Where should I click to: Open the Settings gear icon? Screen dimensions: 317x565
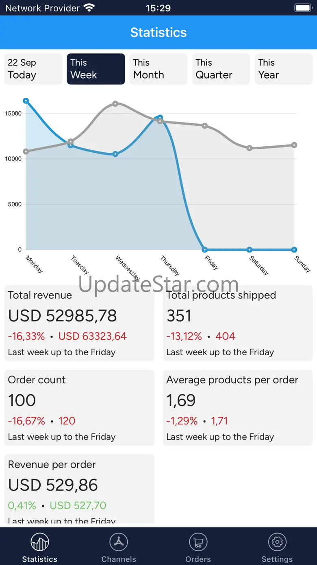(277, 542)
